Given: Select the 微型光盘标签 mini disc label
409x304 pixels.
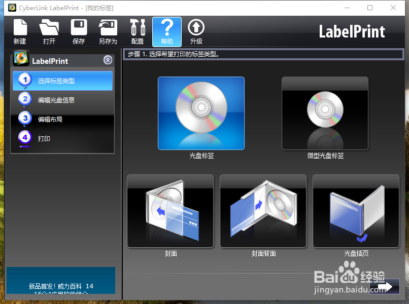Looking at the screenshot, I should click(325, 113).
